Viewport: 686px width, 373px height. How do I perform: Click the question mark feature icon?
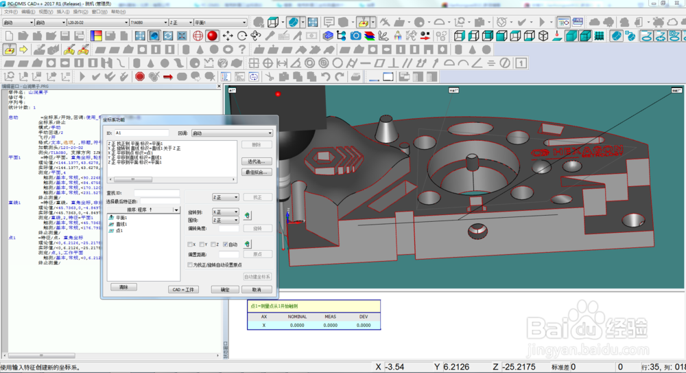pyautogui.click(x=242, y=49)
